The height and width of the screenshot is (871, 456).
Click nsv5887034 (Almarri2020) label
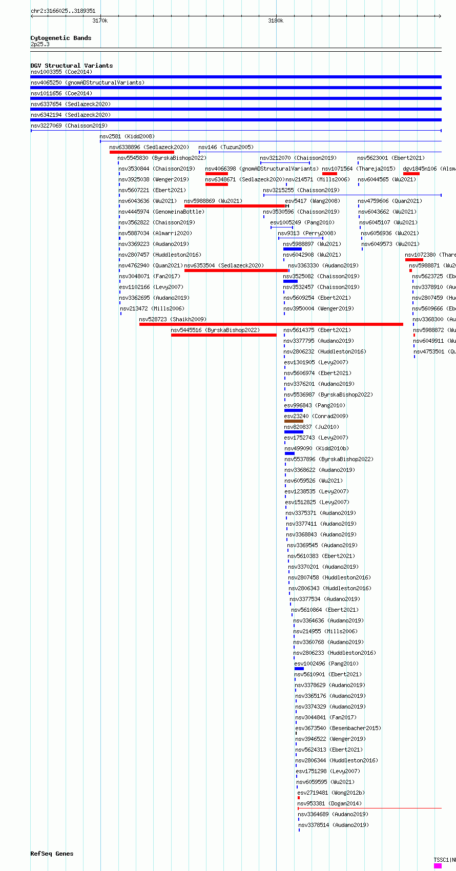156,233
